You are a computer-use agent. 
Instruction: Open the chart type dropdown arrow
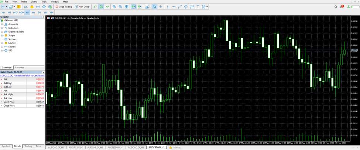tap(6, 7)
